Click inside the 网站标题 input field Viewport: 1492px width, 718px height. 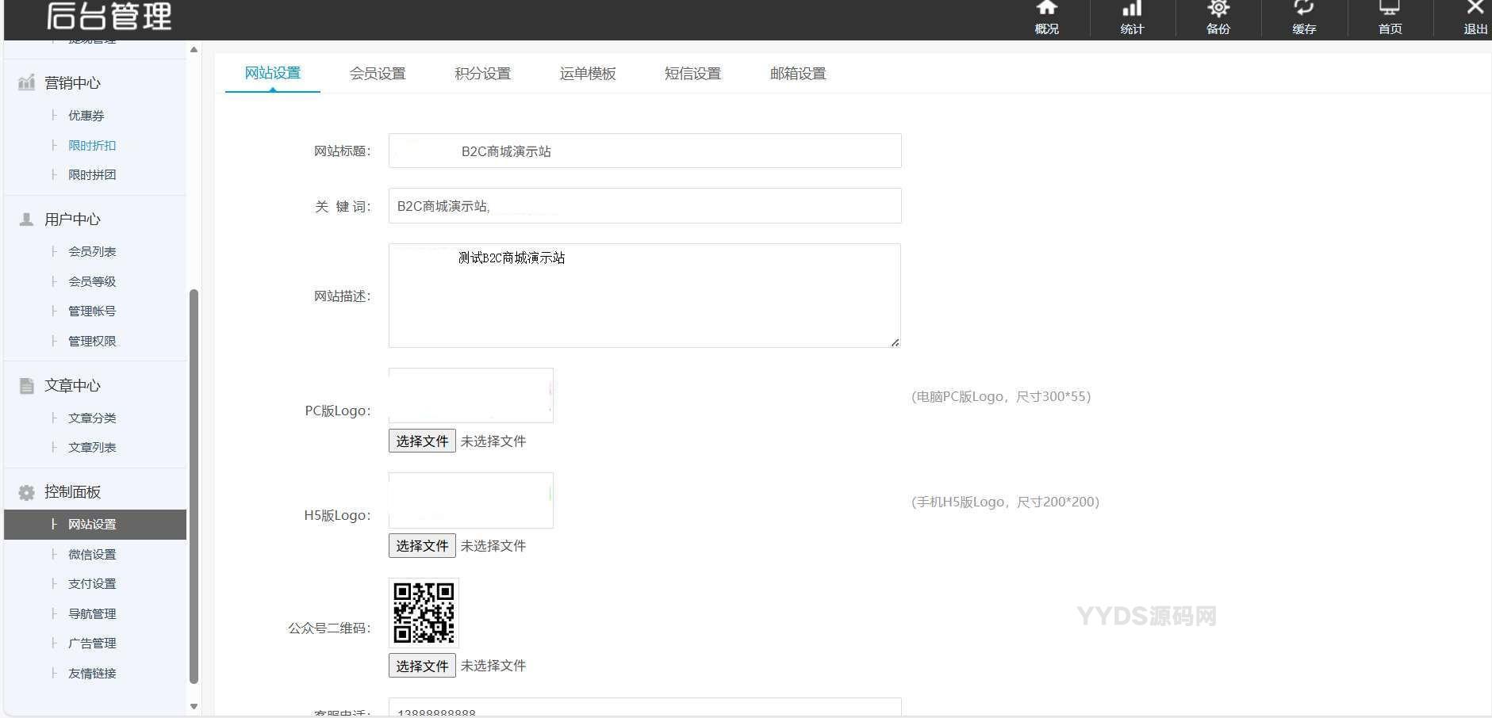tap(644, 151)
